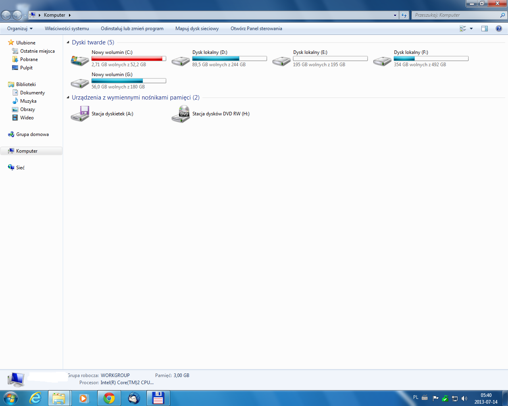
Task: Open Windows Media Player from the taskbar
Action: tap(84, 398)
